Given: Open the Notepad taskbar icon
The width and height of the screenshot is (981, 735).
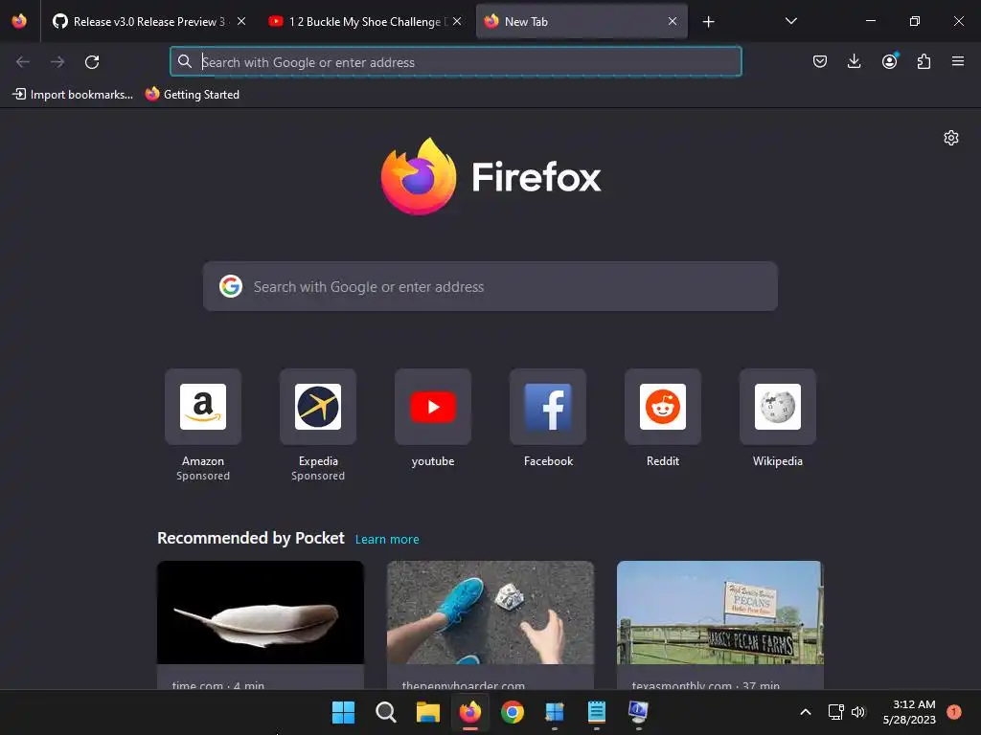Looking at the screenshot, I should 596,712.
